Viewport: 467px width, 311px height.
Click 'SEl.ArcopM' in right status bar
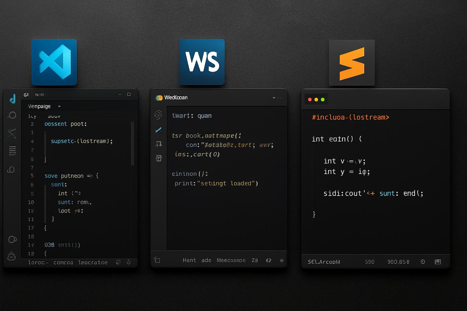(x=324, y=262)
